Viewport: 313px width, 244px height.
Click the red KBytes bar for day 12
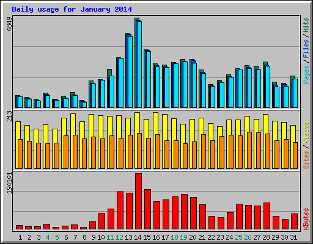point(120,210)
